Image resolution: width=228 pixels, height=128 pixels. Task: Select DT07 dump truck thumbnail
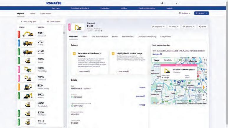[28, 43]
